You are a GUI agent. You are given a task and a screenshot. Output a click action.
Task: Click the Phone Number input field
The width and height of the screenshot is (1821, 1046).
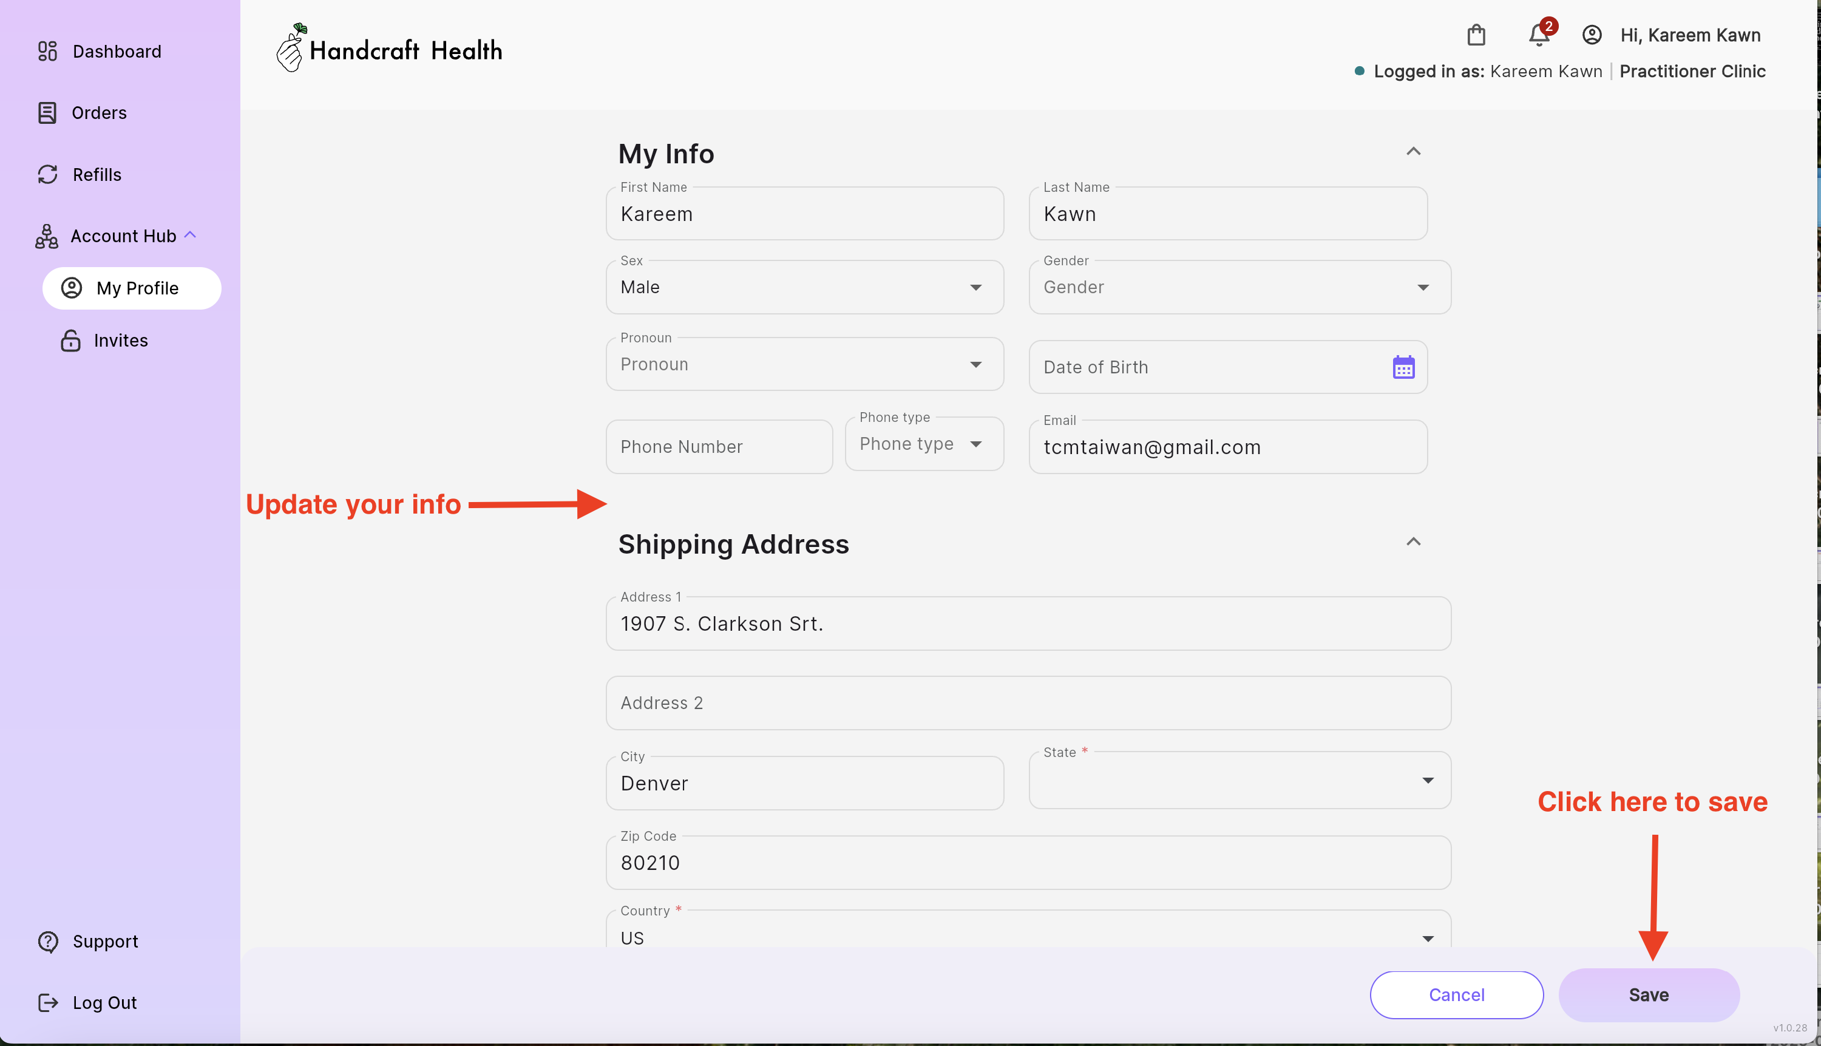click(718, 447)
